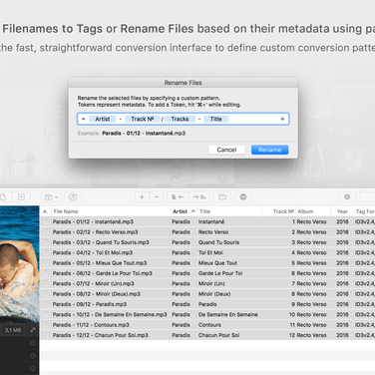This screenshot has height=375, width=375.
Task: Click the filenames-to-tags left arrow button
Action: [x=178, y=196]
